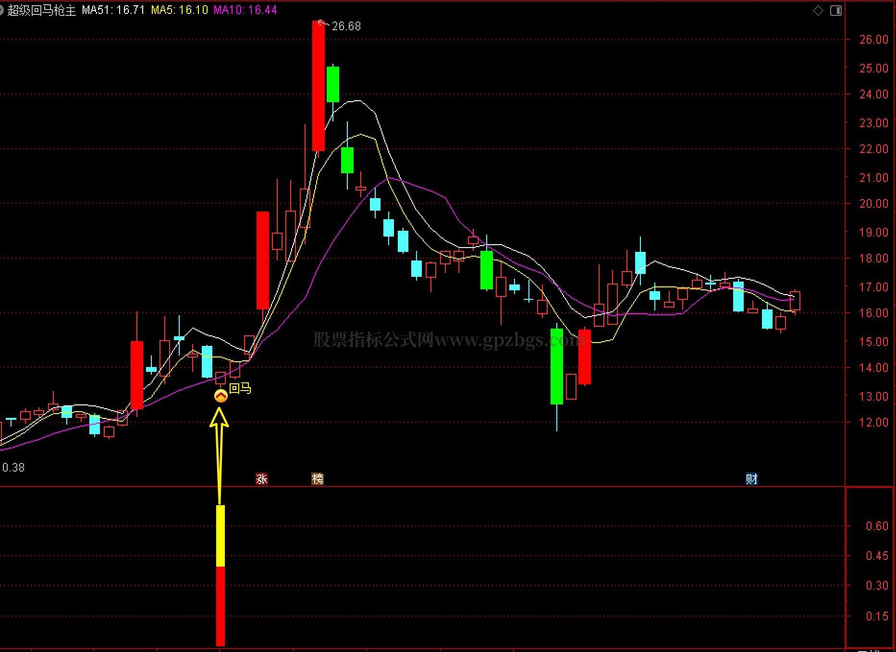Screen dimensions: 896x652
Task: Open the 财 financial event marker
Action: coord(752,479)
